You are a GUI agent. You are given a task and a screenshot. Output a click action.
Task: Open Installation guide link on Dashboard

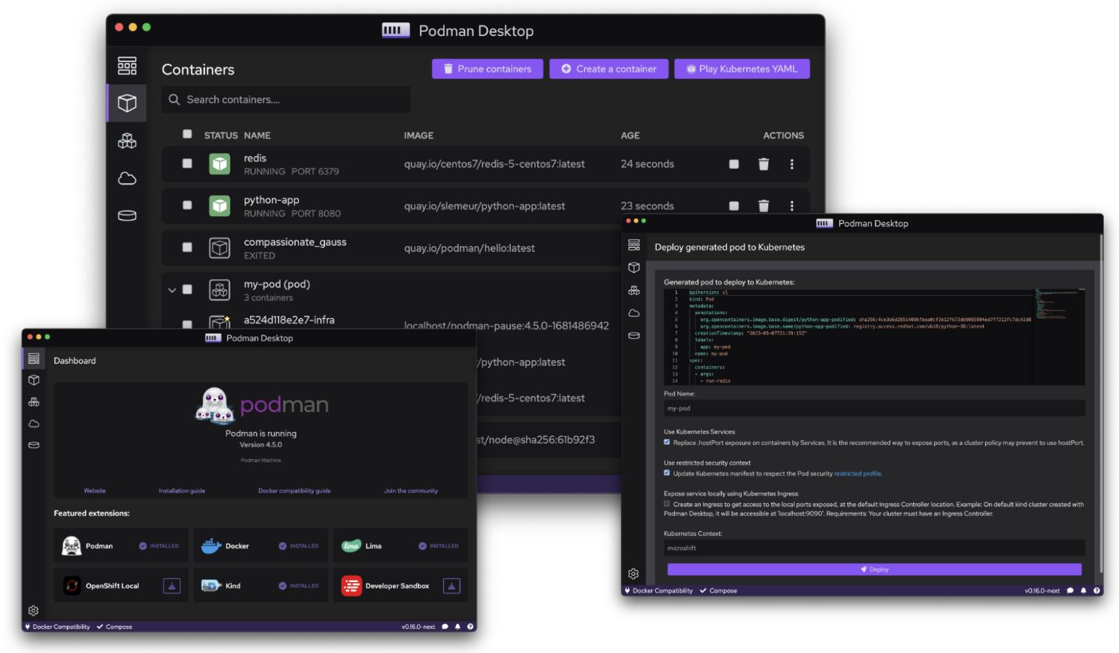[x=182, y=490]
